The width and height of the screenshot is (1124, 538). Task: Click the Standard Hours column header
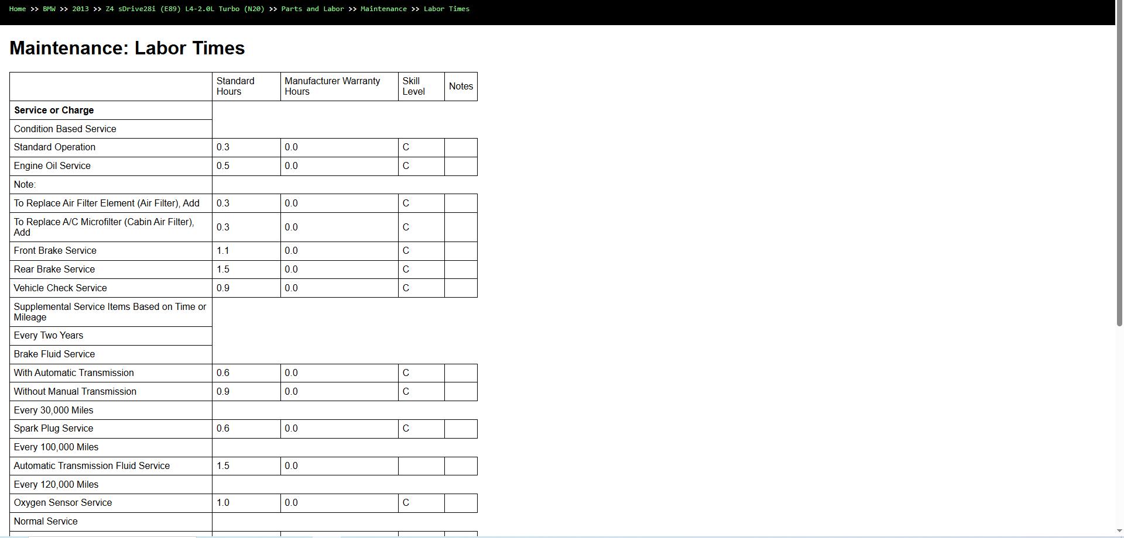(246, 87)
